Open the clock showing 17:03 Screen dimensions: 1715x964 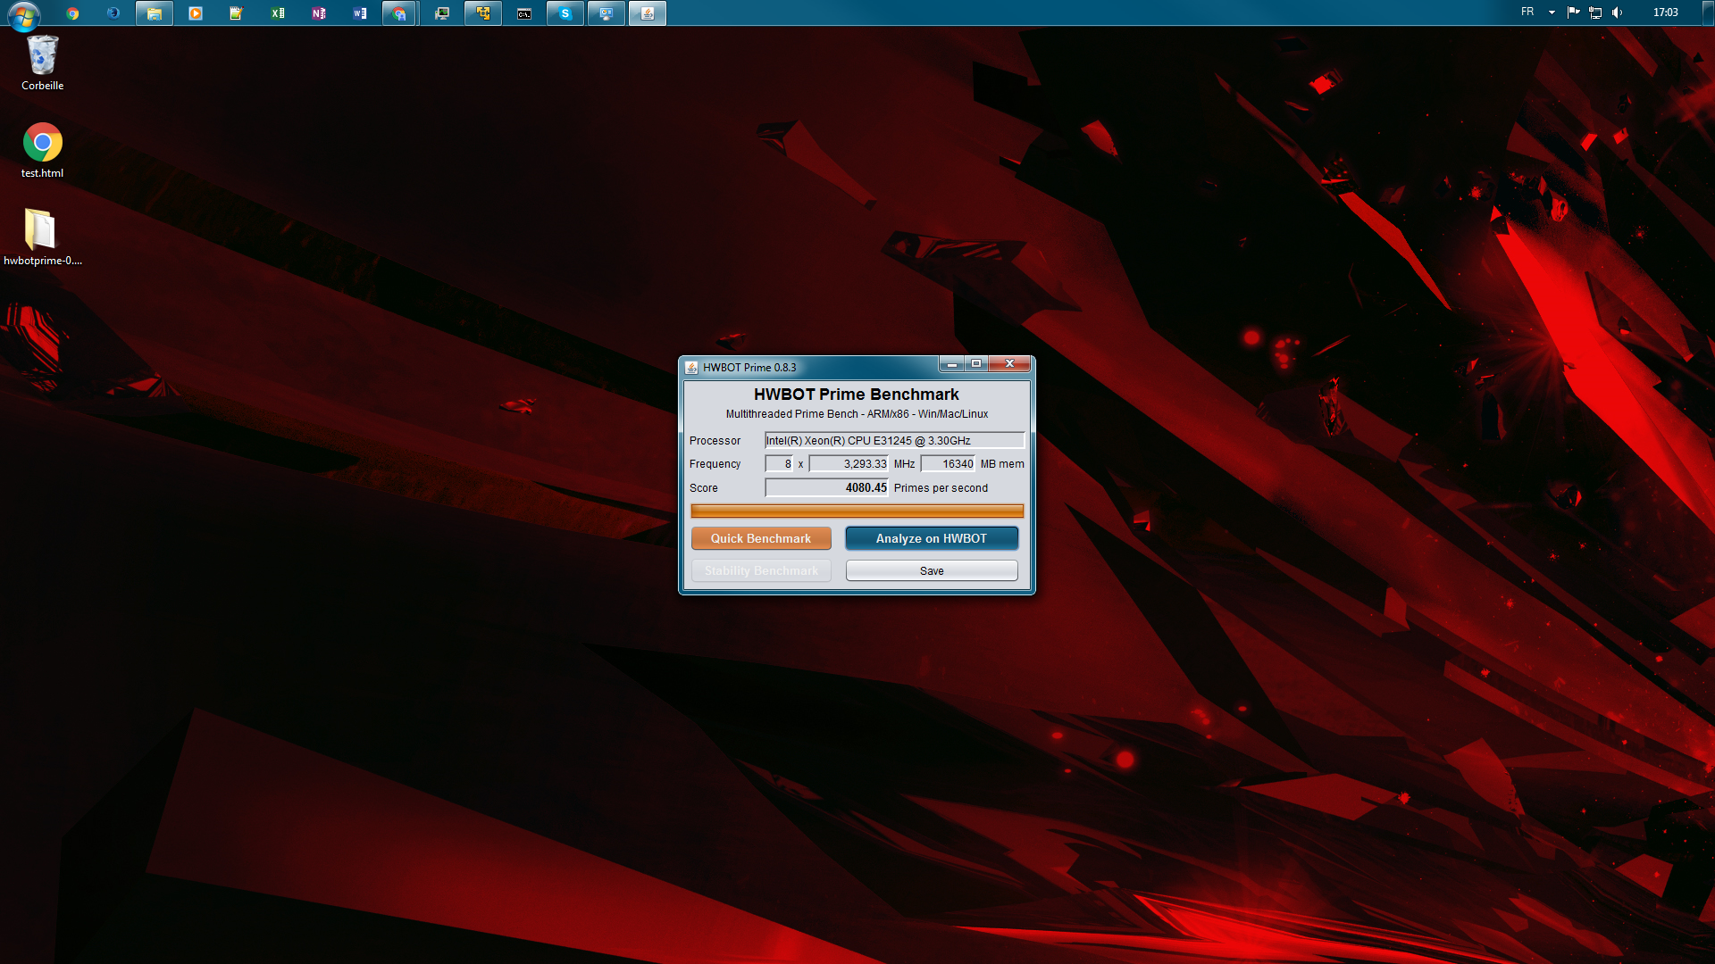pos(1665,12)
